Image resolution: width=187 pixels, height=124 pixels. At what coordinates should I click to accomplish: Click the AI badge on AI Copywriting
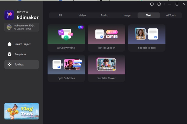[x=81, y=27]
